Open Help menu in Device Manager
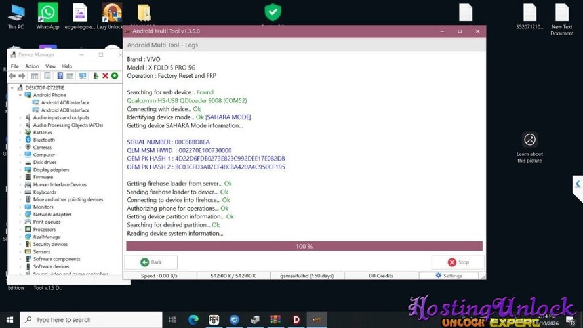Viewport: 583px width, 328px height. click(67, 66)
